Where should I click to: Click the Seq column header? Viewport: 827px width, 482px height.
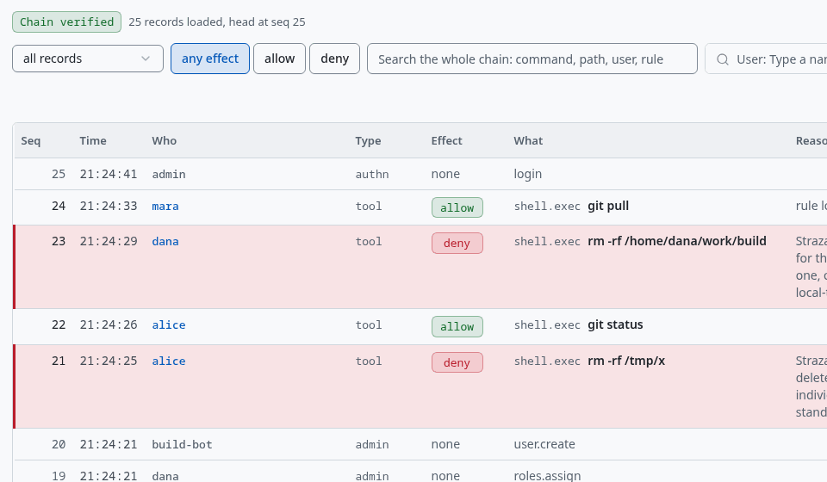(31, 140)
